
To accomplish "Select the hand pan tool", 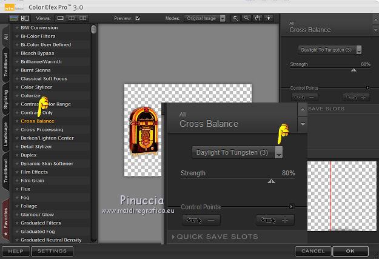I will 257,18.
